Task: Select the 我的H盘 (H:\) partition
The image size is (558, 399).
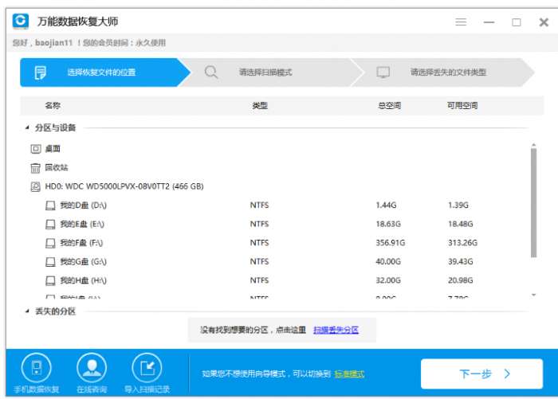Action: [x=83, y=280]
